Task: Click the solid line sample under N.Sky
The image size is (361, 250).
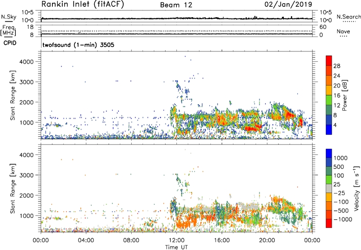Action: (x=9, y=21)
